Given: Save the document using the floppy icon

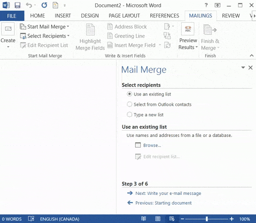Looking at the screenshot, I should 17,6.
